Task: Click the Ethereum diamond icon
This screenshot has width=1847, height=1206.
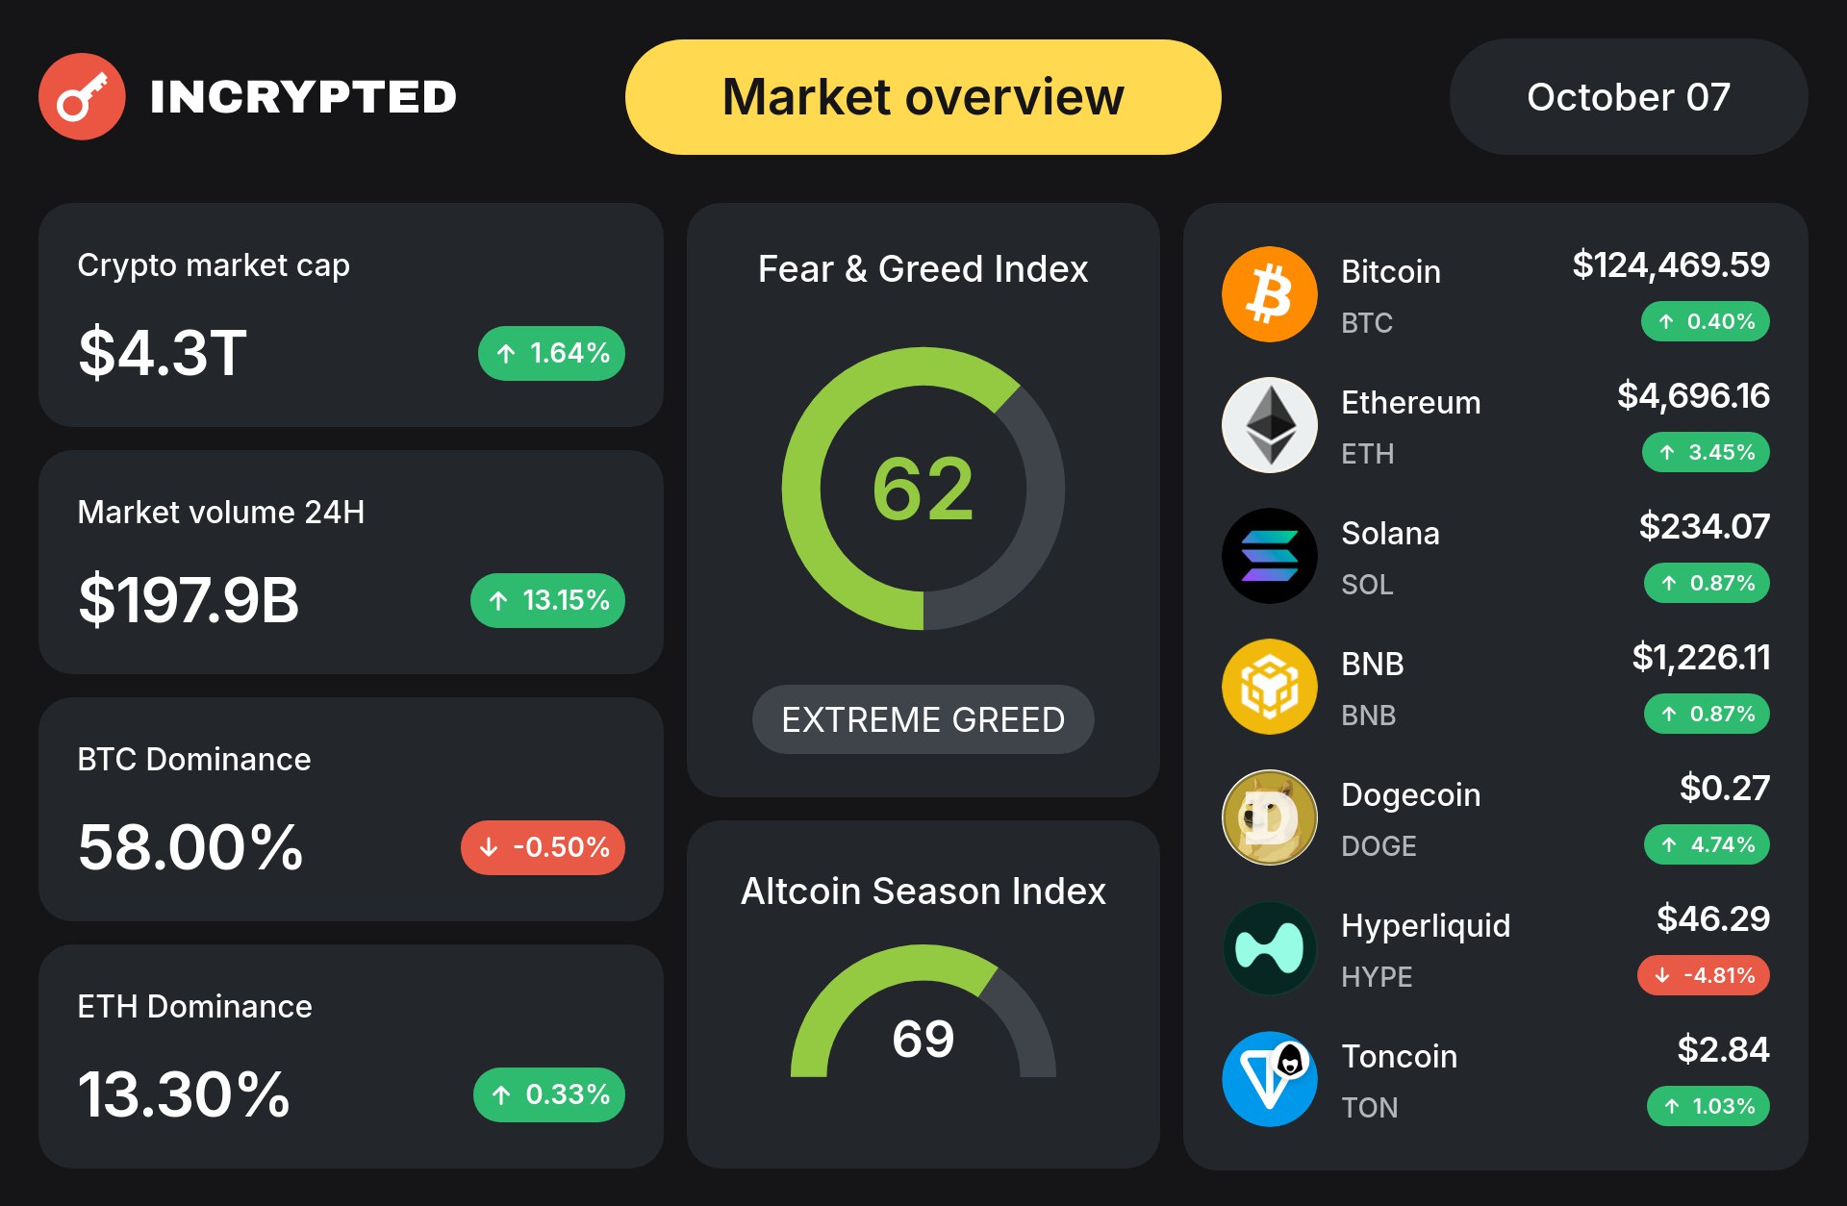Action: 1269,425
